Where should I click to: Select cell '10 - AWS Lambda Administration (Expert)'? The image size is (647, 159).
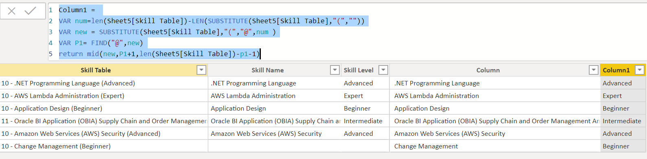(x=104, y=96)
